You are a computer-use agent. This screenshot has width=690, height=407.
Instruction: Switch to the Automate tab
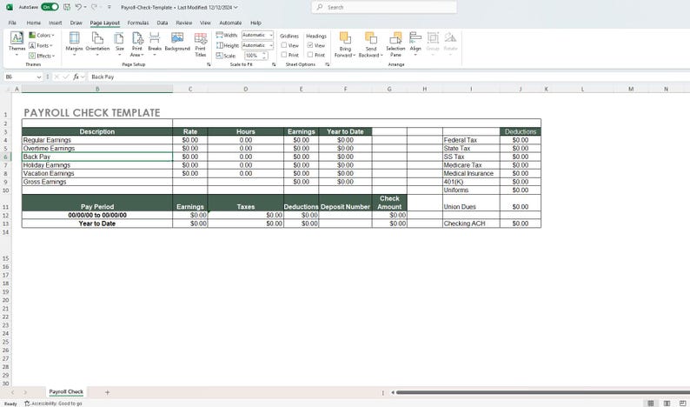230,23
